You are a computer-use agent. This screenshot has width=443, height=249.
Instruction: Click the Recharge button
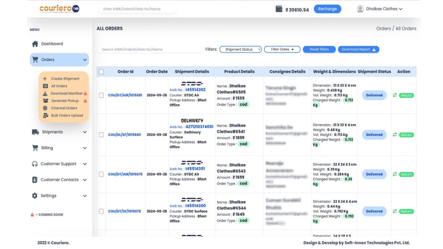(327, 9)
